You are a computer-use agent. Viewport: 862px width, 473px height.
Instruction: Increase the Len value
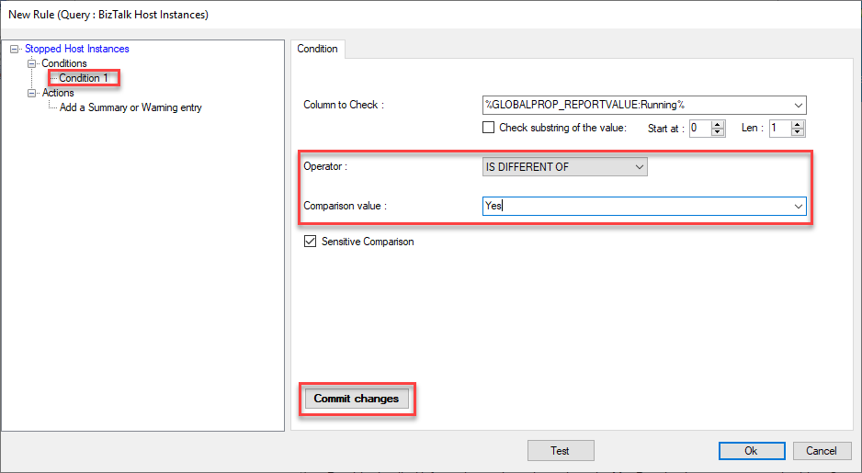(x=798, y=124)
